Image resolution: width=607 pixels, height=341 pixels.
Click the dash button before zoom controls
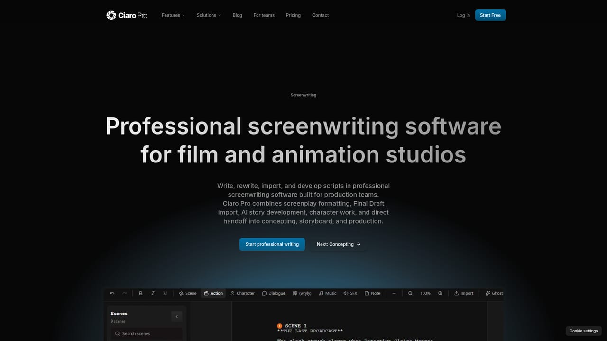394,293
